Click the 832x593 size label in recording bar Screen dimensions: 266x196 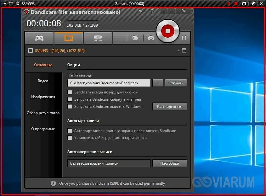coord(28,3)
